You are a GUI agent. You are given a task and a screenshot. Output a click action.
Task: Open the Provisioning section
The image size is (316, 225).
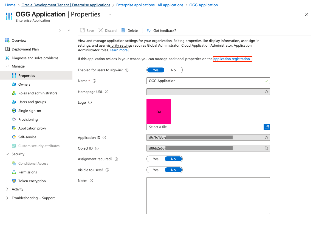pyautogui.click(x=27, y=119)
